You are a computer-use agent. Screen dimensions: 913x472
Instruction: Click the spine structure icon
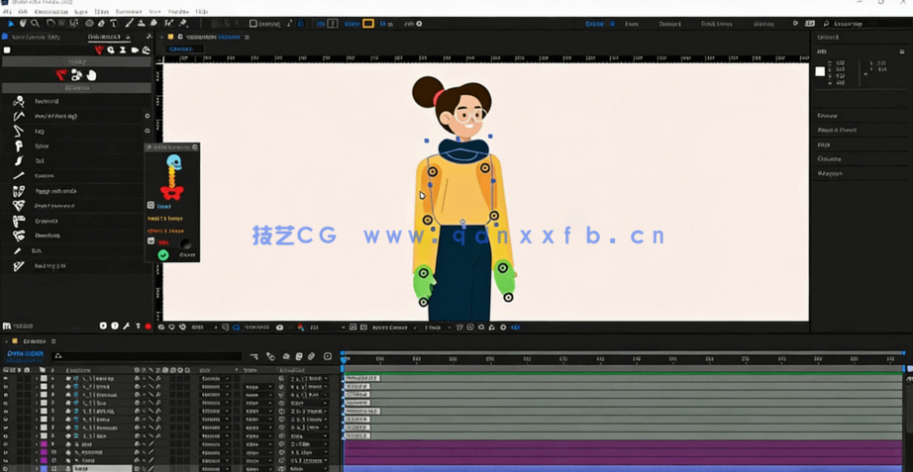[19, 146]
